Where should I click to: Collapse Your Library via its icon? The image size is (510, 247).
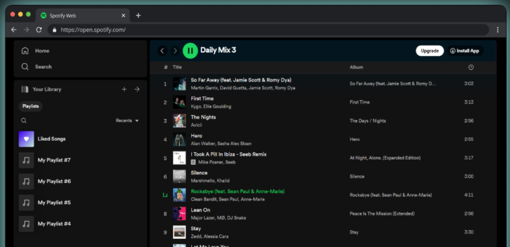[x=25, y=89]
